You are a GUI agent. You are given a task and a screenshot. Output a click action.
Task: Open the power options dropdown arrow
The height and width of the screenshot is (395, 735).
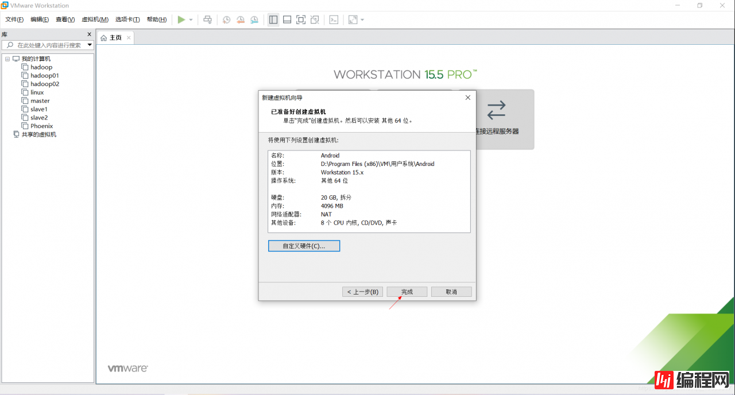tap(191, 20)
